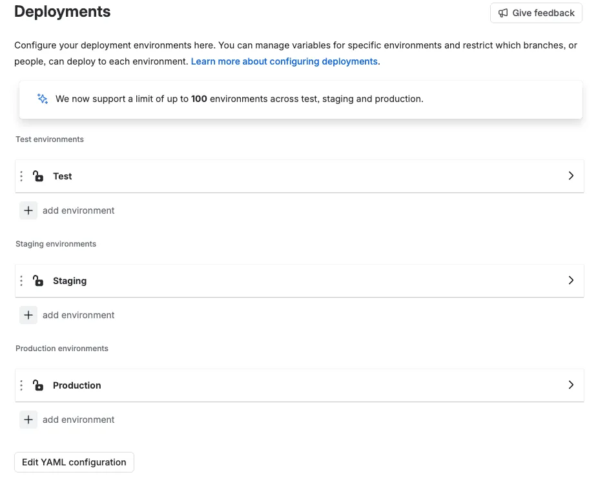The image size is (607, 488).
Task: Click the 100 environments announcement text
Action: pos(239,99)
